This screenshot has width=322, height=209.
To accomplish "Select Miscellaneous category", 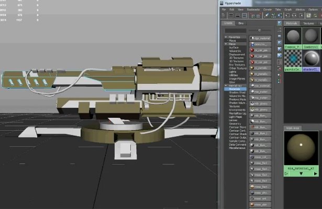I will point(237,148).
